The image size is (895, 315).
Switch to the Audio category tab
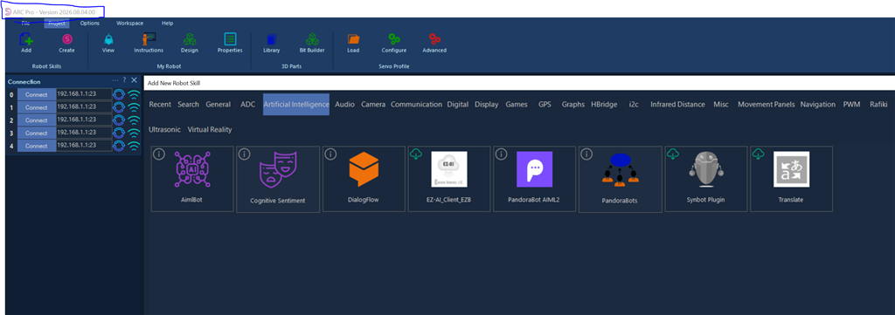(x=344, y=104)
